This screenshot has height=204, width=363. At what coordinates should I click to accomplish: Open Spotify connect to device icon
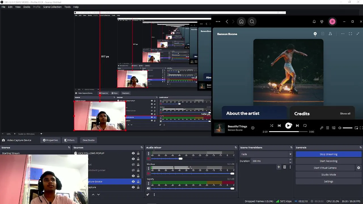click(x=334, y=128)
